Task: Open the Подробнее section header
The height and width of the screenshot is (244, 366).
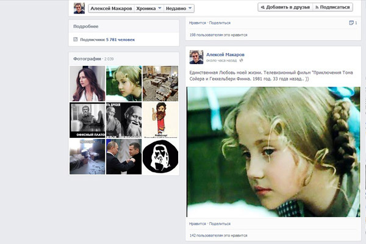Action: click(x=85, y=26)
